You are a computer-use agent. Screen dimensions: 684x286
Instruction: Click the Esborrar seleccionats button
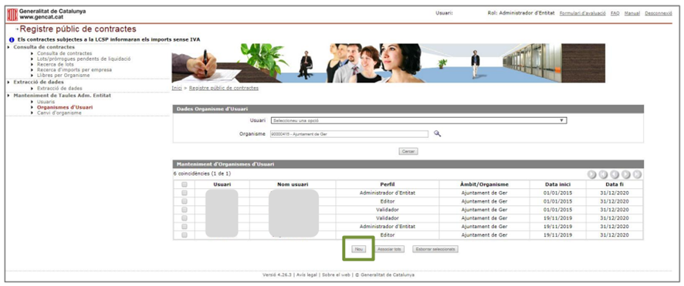pos(435,250)
